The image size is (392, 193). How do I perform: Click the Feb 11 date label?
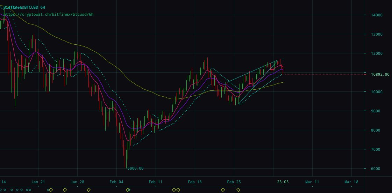(156, 182)
